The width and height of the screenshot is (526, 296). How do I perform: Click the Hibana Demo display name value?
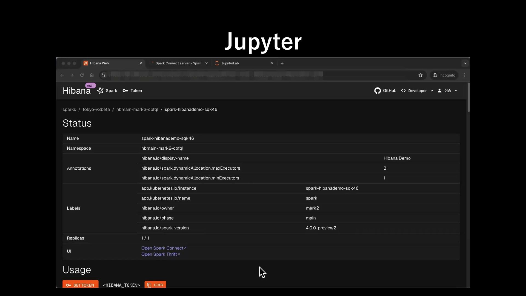click(397, 158)
